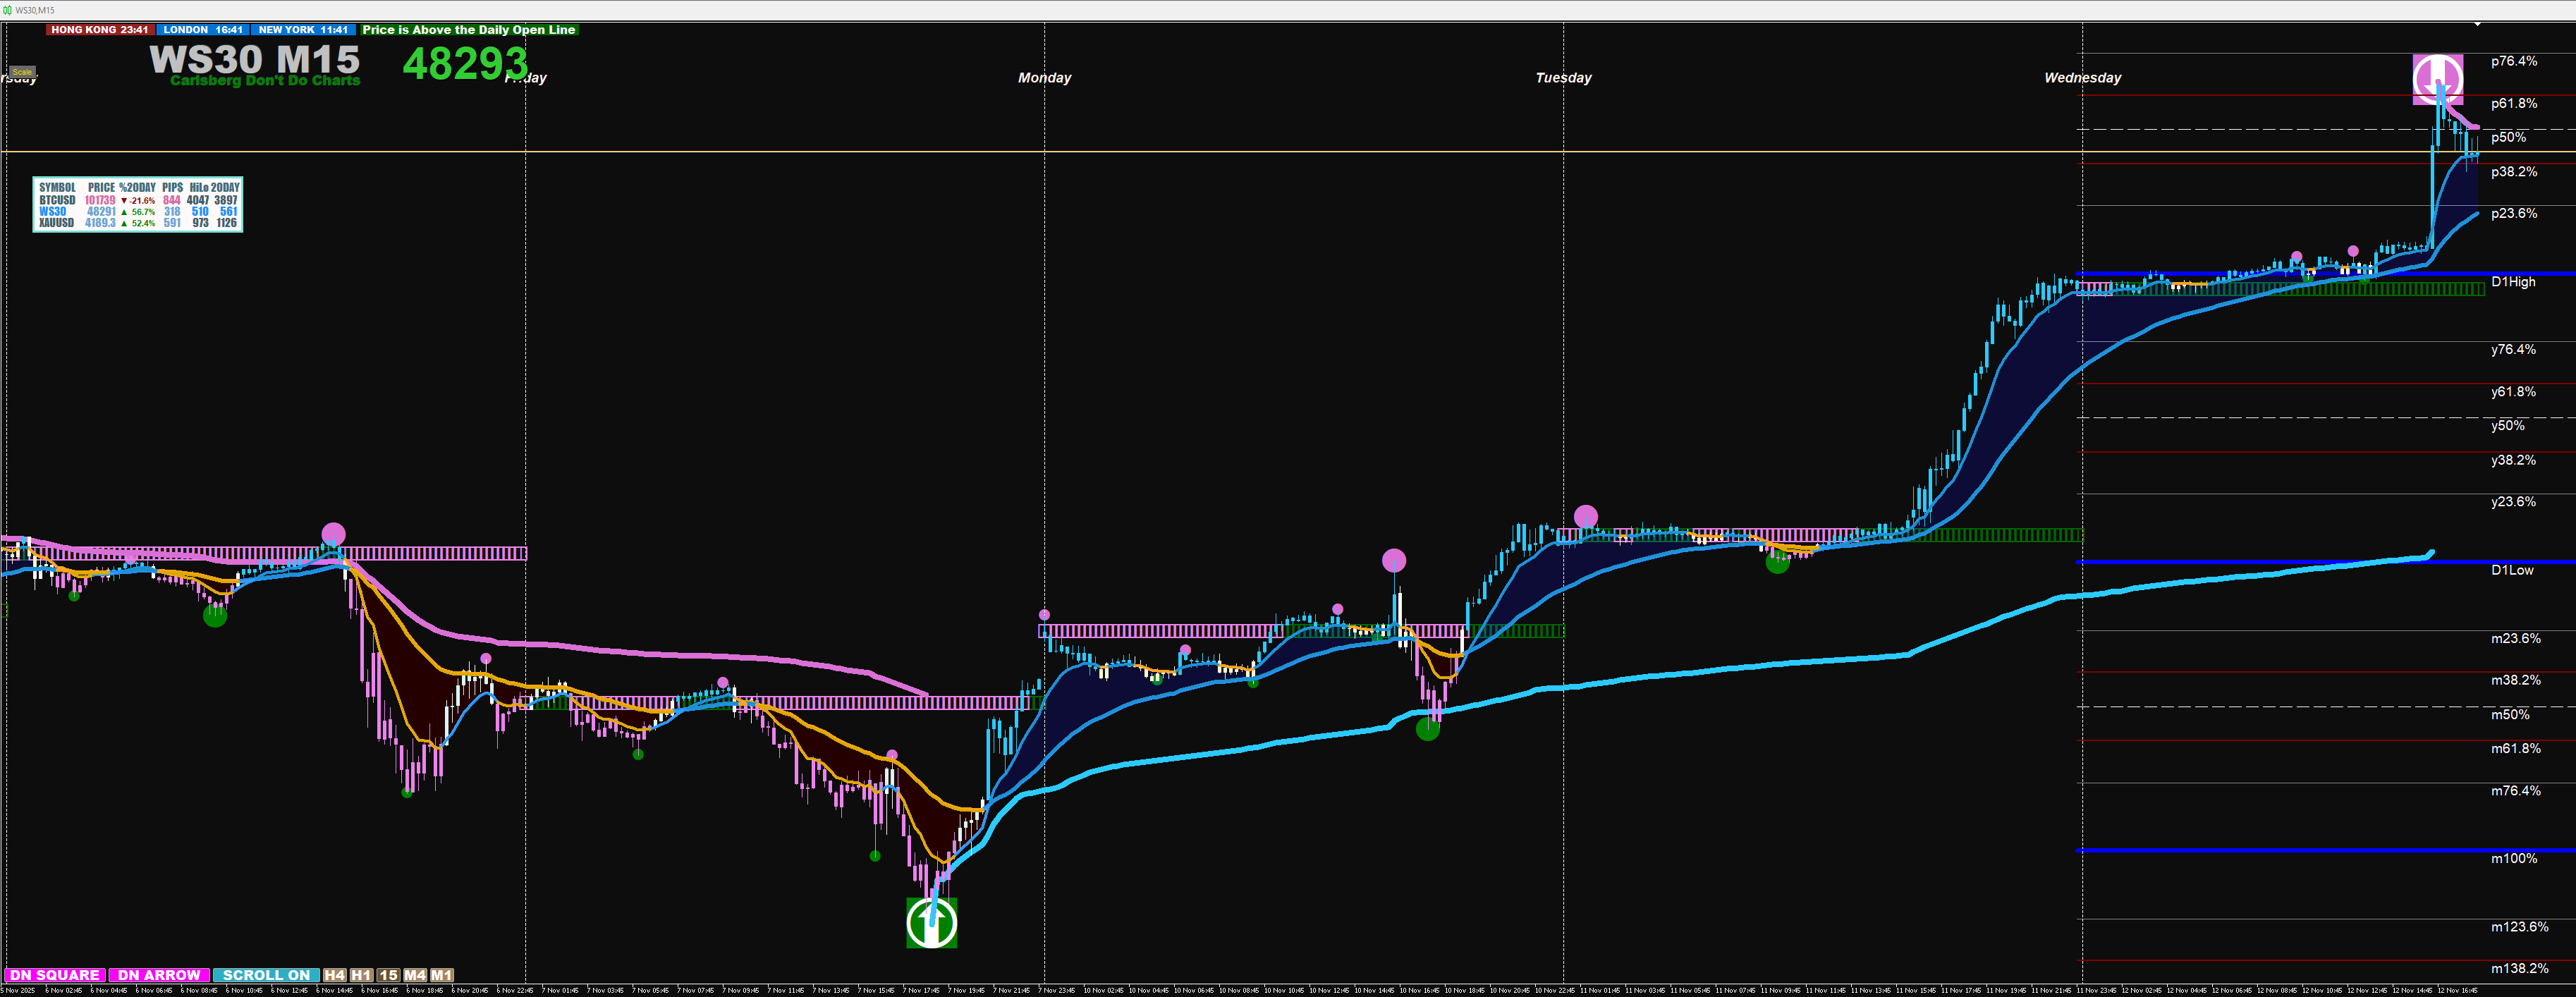Click the p50% pivot level label

pos(2508,137)
